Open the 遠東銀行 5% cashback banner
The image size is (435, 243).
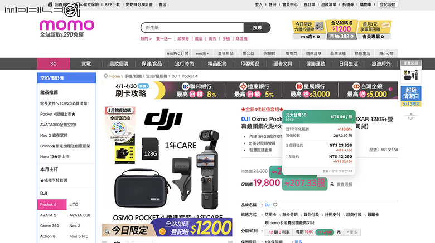pos(254,90)
